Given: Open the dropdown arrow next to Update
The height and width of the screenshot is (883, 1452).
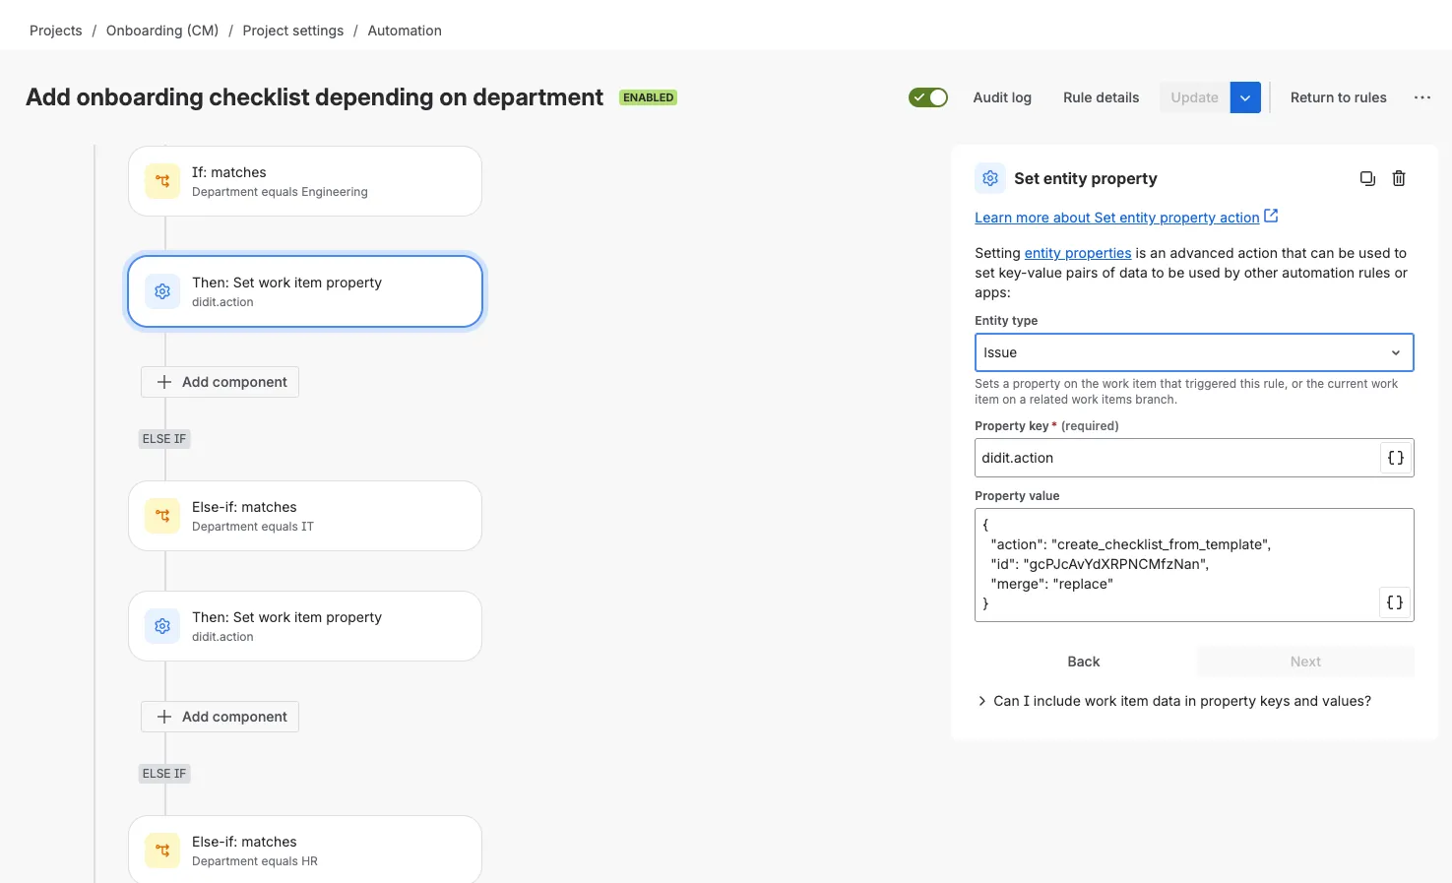Looking at the screenshot, I should tap(1245, 97).
